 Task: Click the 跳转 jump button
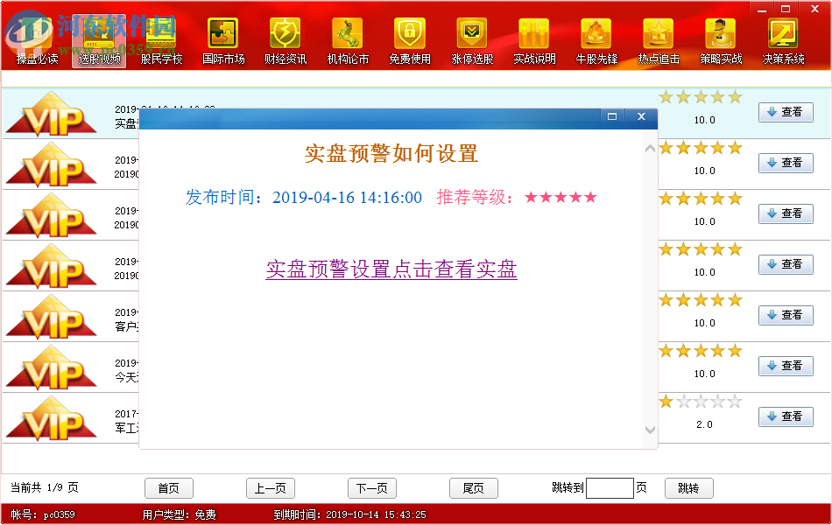pyautogui.click(x=688, y=488)
